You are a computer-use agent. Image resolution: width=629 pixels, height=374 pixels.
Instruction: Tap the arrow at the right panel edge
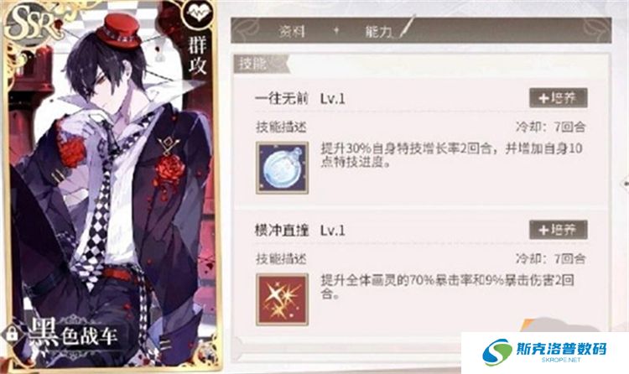tap(625, 184)
